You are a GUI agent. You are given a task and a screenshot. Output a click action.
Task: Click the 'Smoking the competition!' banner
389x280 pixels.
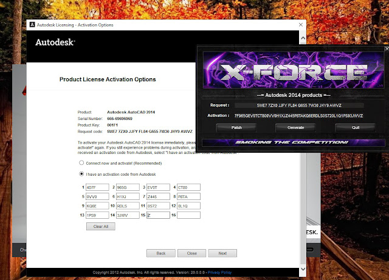pos(293,142)
